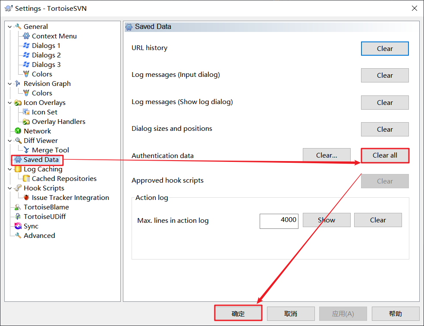Click the Saved Data header gear icon
The width and height of the screenshot is (424, 326).
[129, 27]
